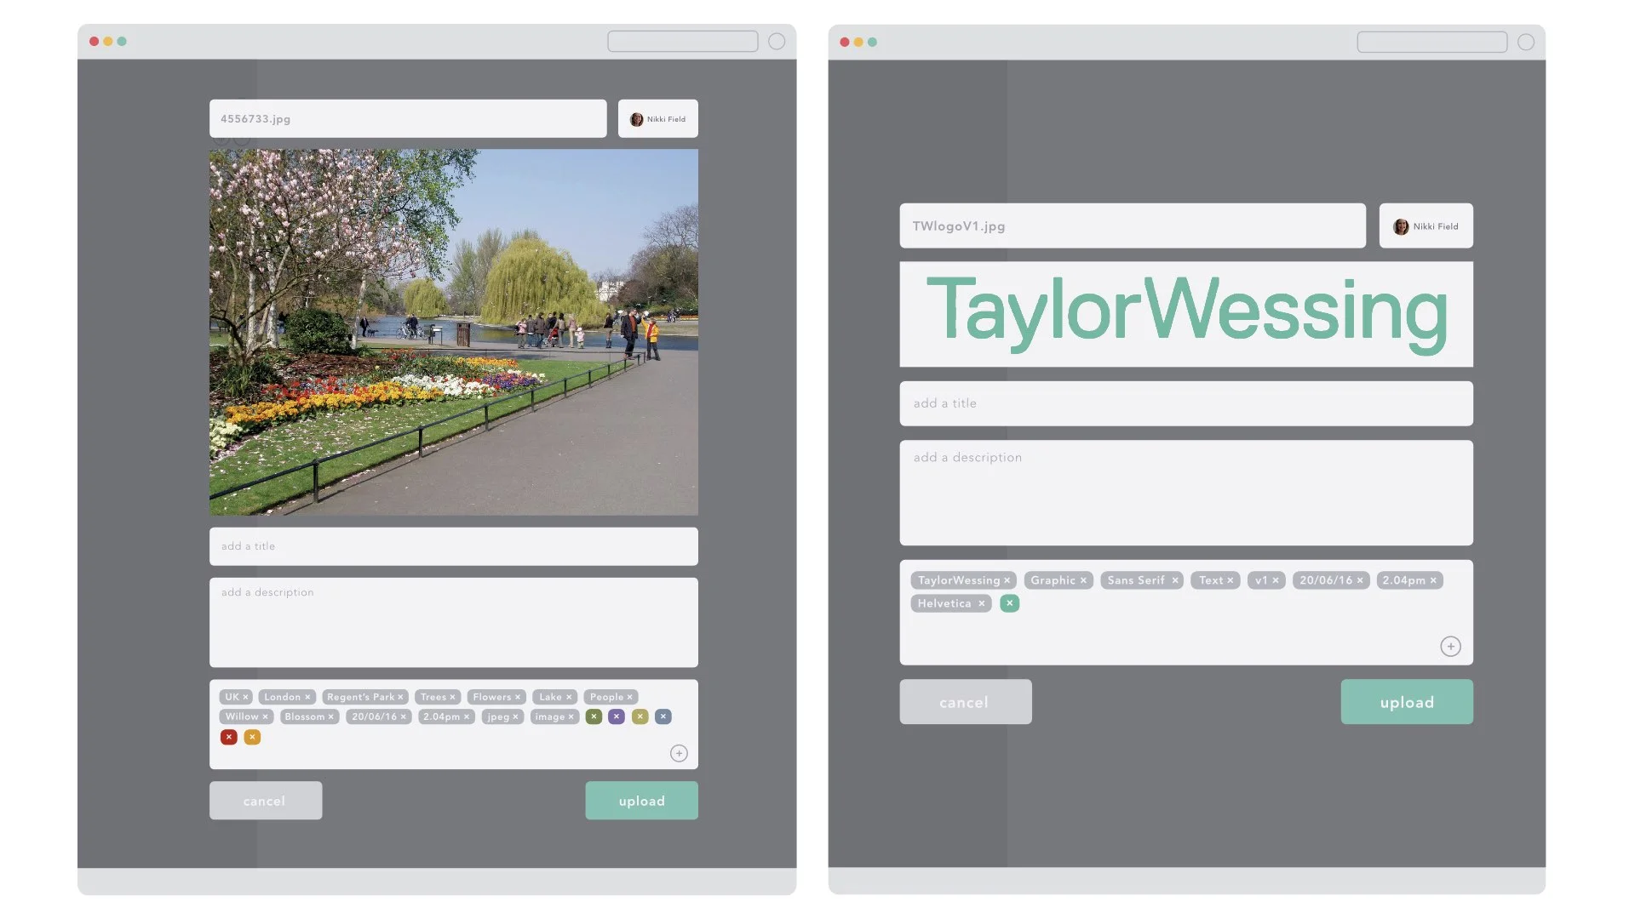Remove the image tag
1635x919 pixels.
coord(571,716)
